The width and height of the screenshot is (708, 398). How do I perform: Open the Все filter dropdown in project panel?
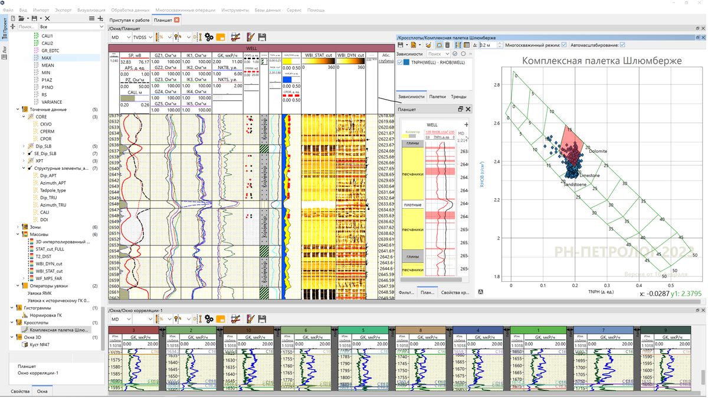71,27
